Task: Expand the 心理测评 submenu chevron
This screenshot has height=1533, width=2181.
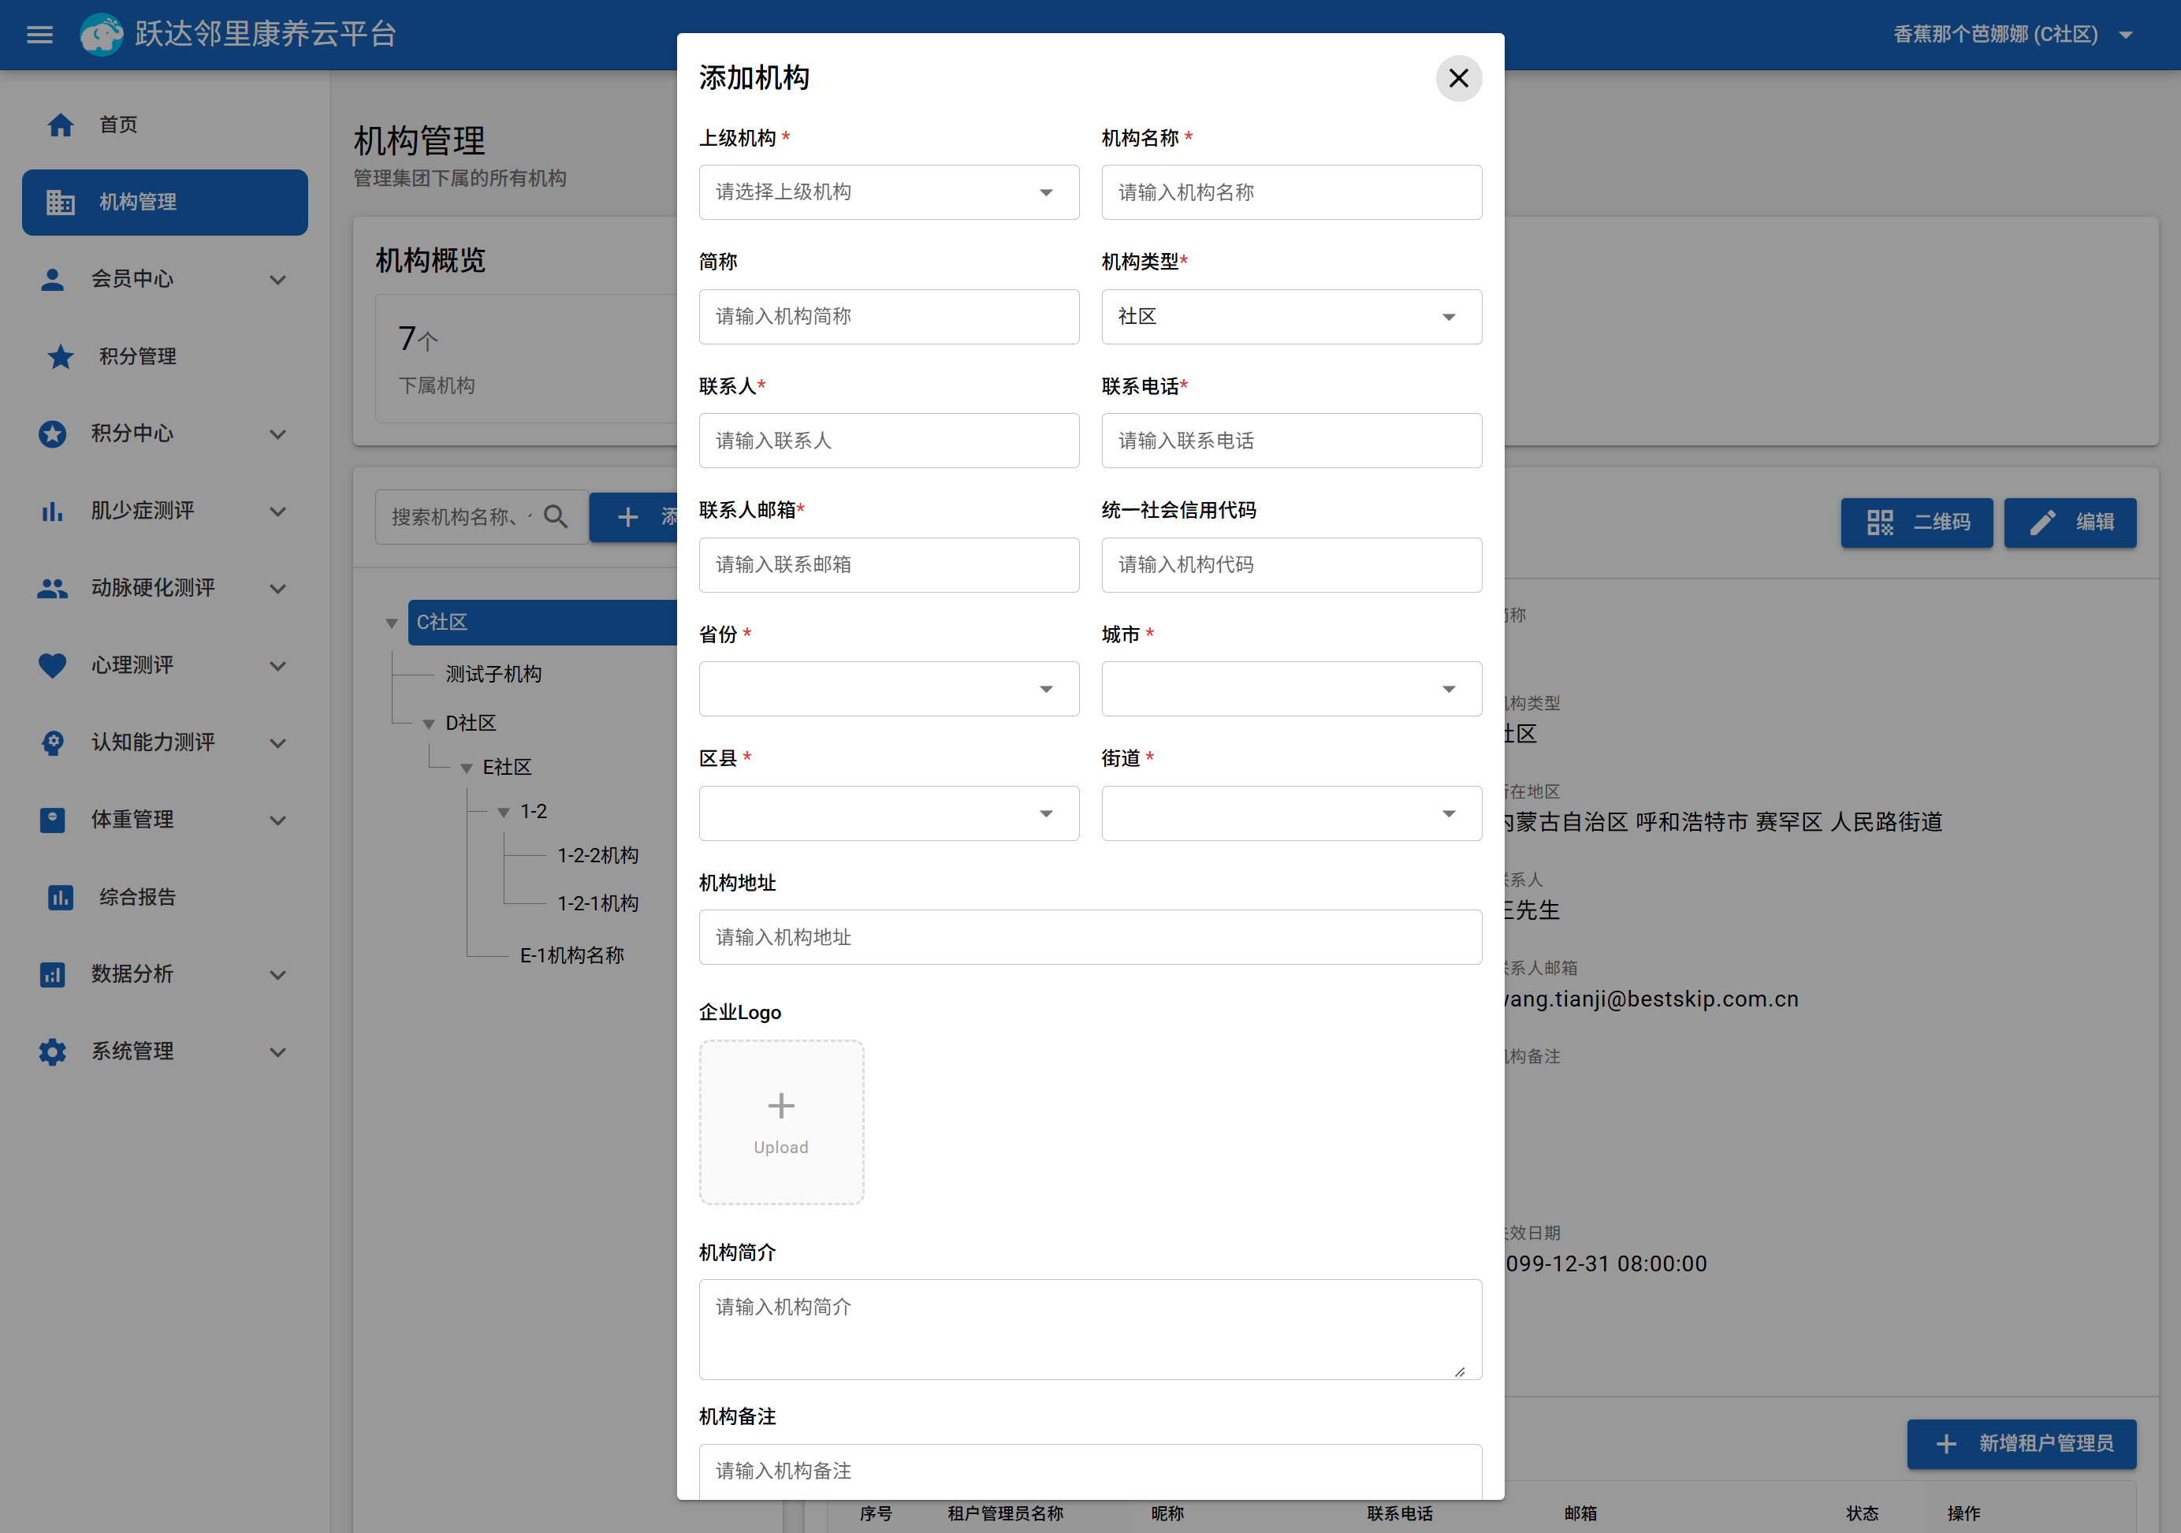Action: 277,667
